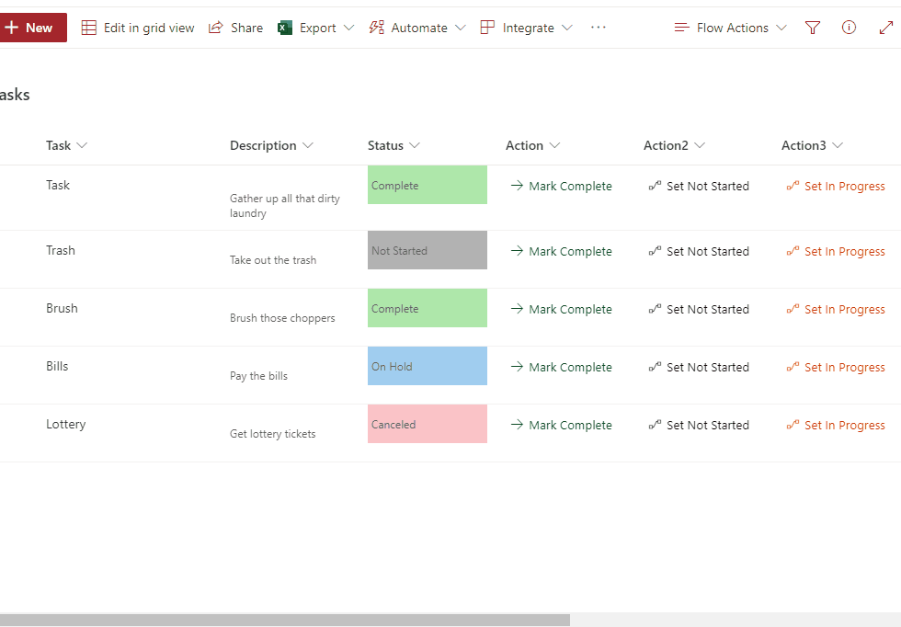Image resolution: width=901 pixels, height=627 pixels.
Task: Open the filter pane icon
Action: point(813,28)
